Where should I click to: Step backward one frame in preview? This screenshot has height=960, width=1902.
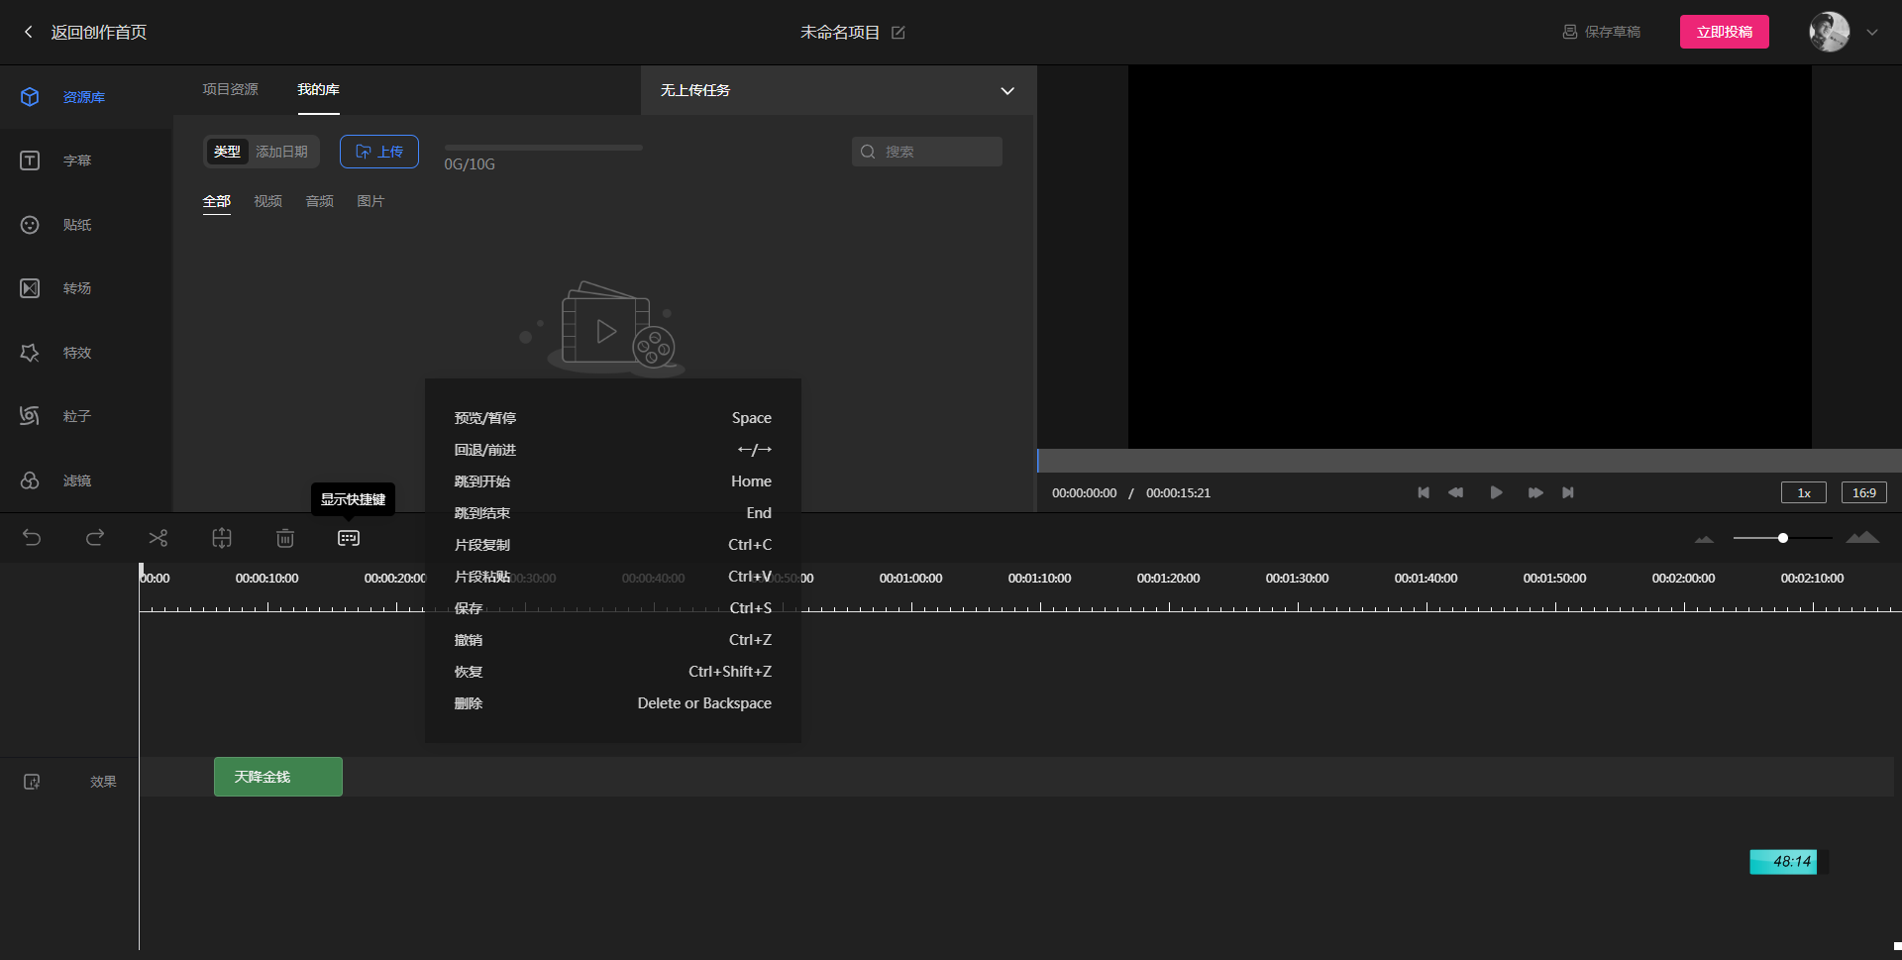pos(1455,492)
